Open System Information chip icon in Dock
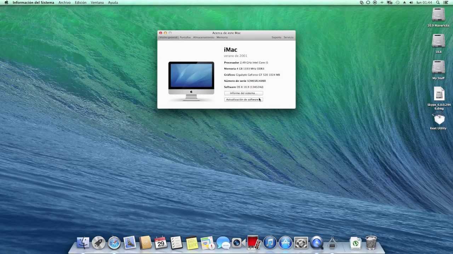Screen dimensions: 453x254 click(332, 243)
